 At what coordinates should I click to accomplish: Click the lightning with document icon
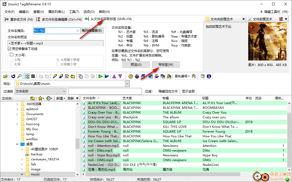tap(169, 76)
